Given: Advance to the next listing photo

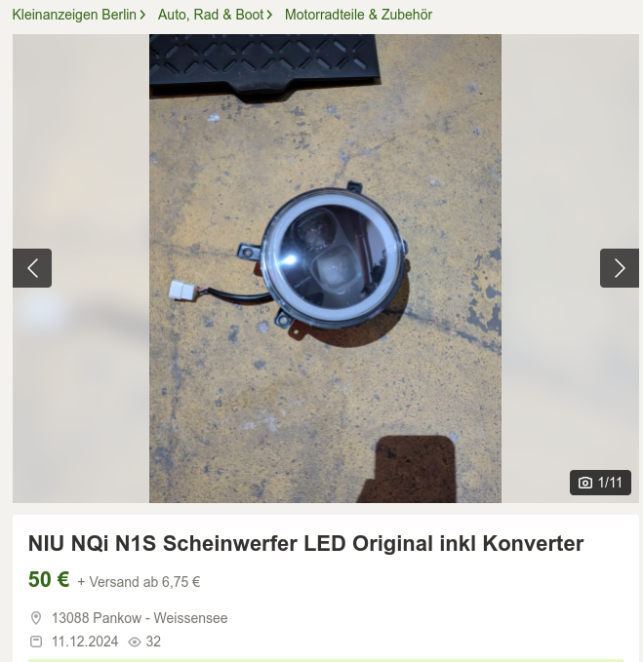Looking at the screenshot, I should [x=620, y=268].
